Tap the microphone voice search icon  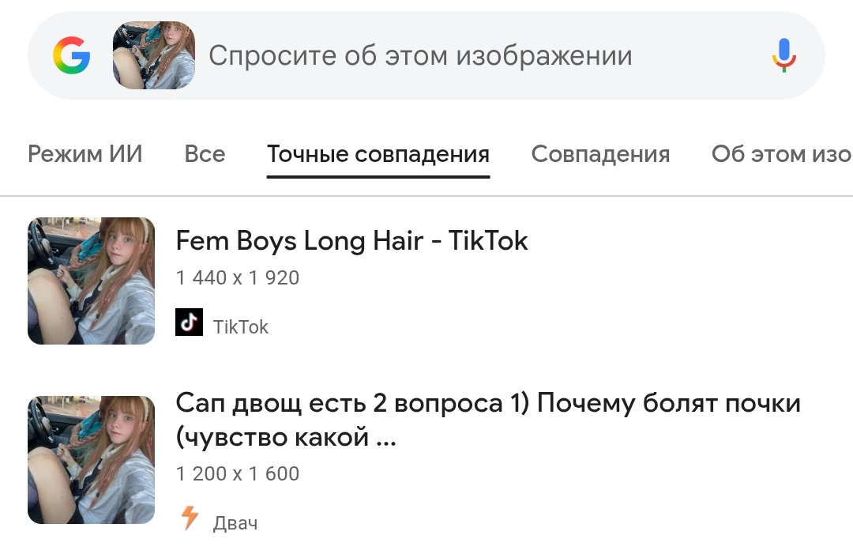pos(783,56)
